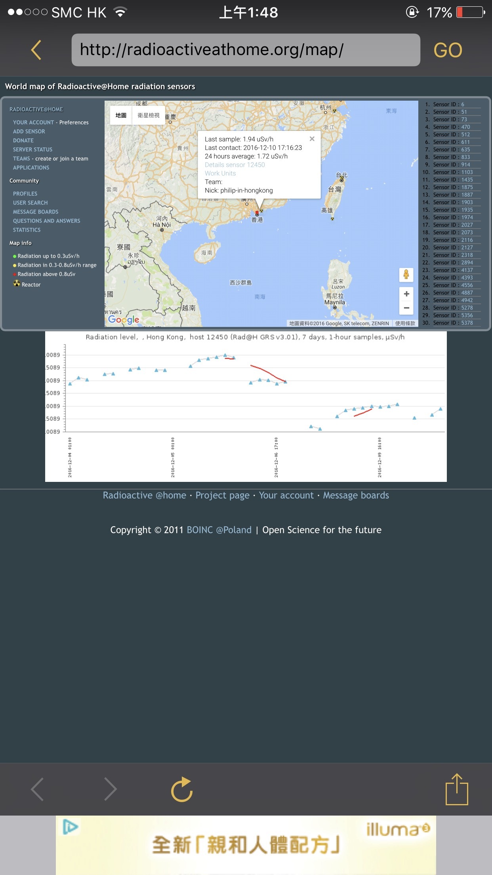Viewport: 492px width, 875px height.
Task: Tap the rotation lock status icon
Action: click(412, 12)
